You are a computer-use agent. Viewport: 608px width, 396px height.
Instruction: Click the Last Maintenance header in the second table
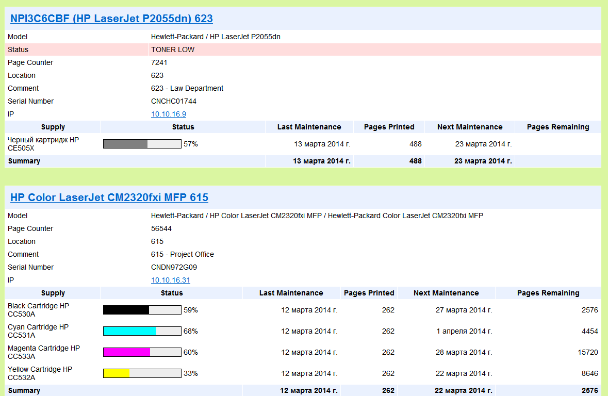tap(291, 293)
